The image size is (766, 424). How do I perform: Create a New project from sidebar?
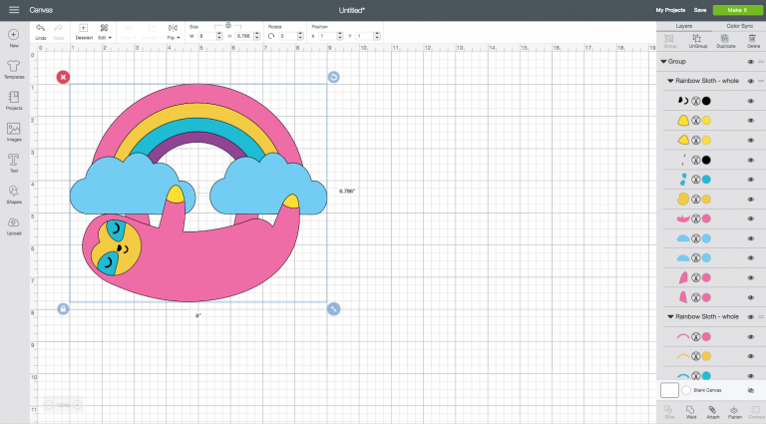14,38
